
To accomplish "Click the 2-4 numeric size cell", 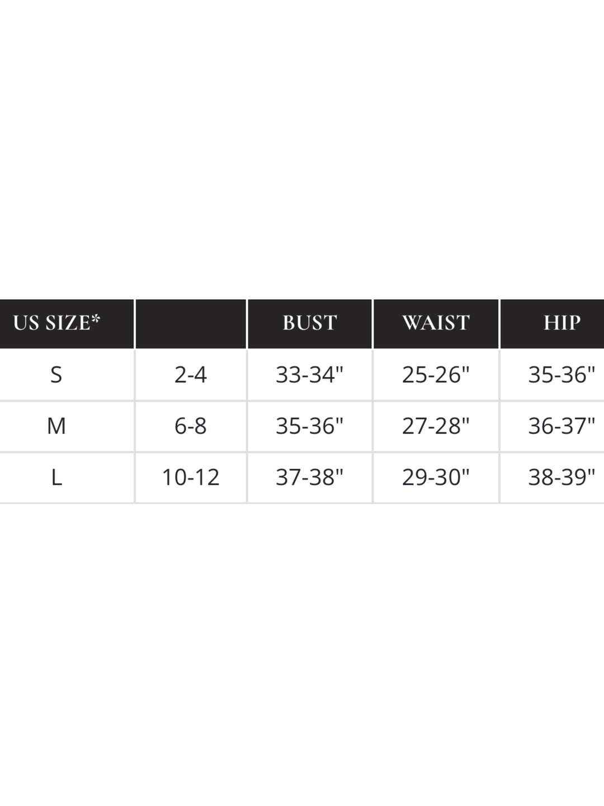I will click(191, 374).
